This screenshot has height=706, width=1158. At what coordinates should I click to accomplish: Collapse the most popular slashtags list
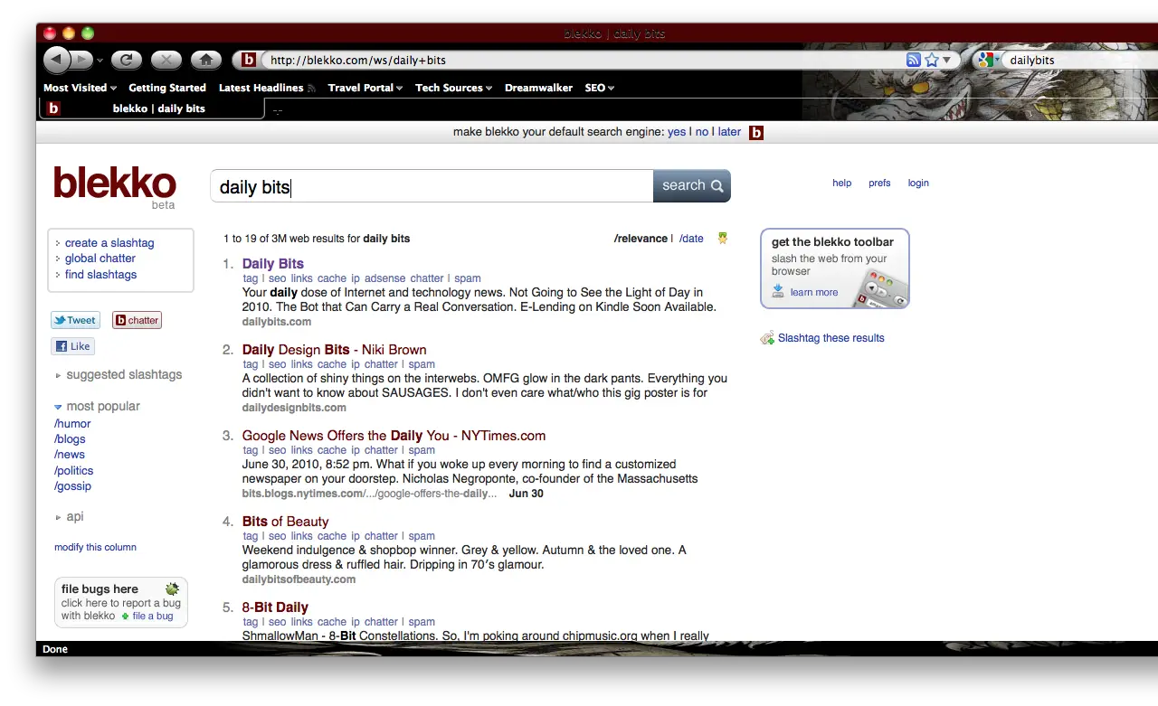pyautogui.click(x=59, y=407)
